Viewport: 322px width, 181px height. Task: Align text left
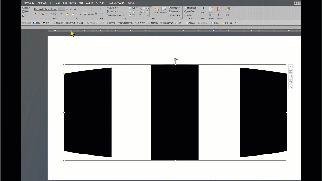[x=81, y=14]
